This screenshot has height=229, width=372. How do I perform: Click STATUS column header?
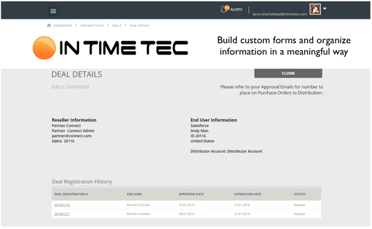coord(300,194)
